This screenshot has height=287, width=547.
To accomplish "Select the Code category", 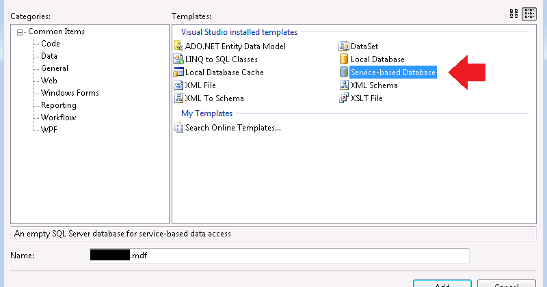I will 50,44.
